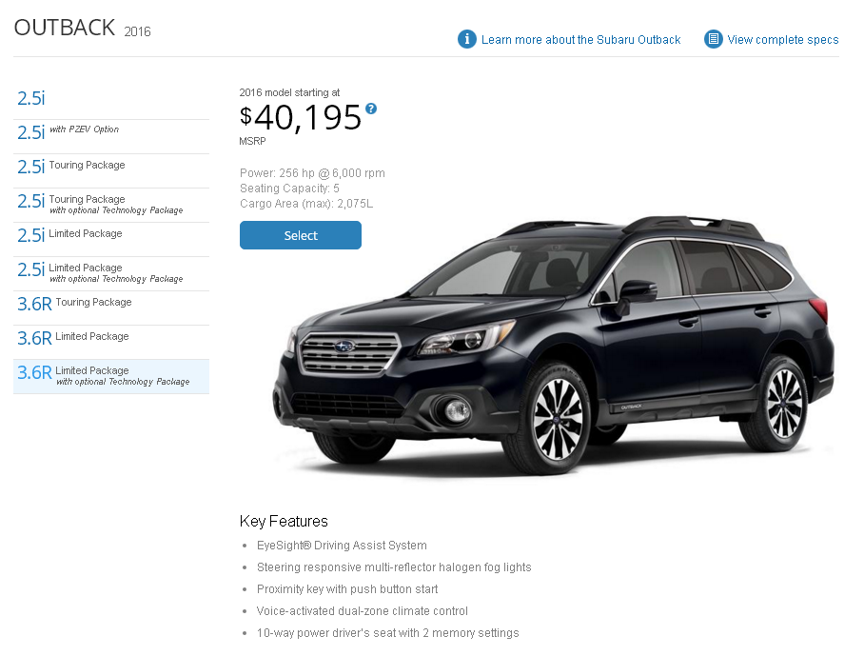Pick 2.5i Touring with optional Technology Package
The image size is (864, 656).
(111, 205)
